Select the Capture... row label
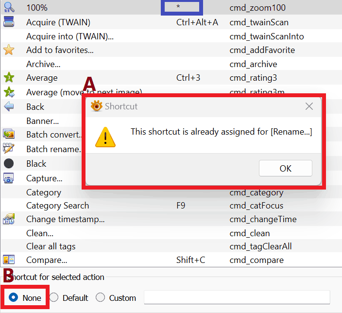The image size is (342, 313). pyautogui.click(x=44, y=178)
